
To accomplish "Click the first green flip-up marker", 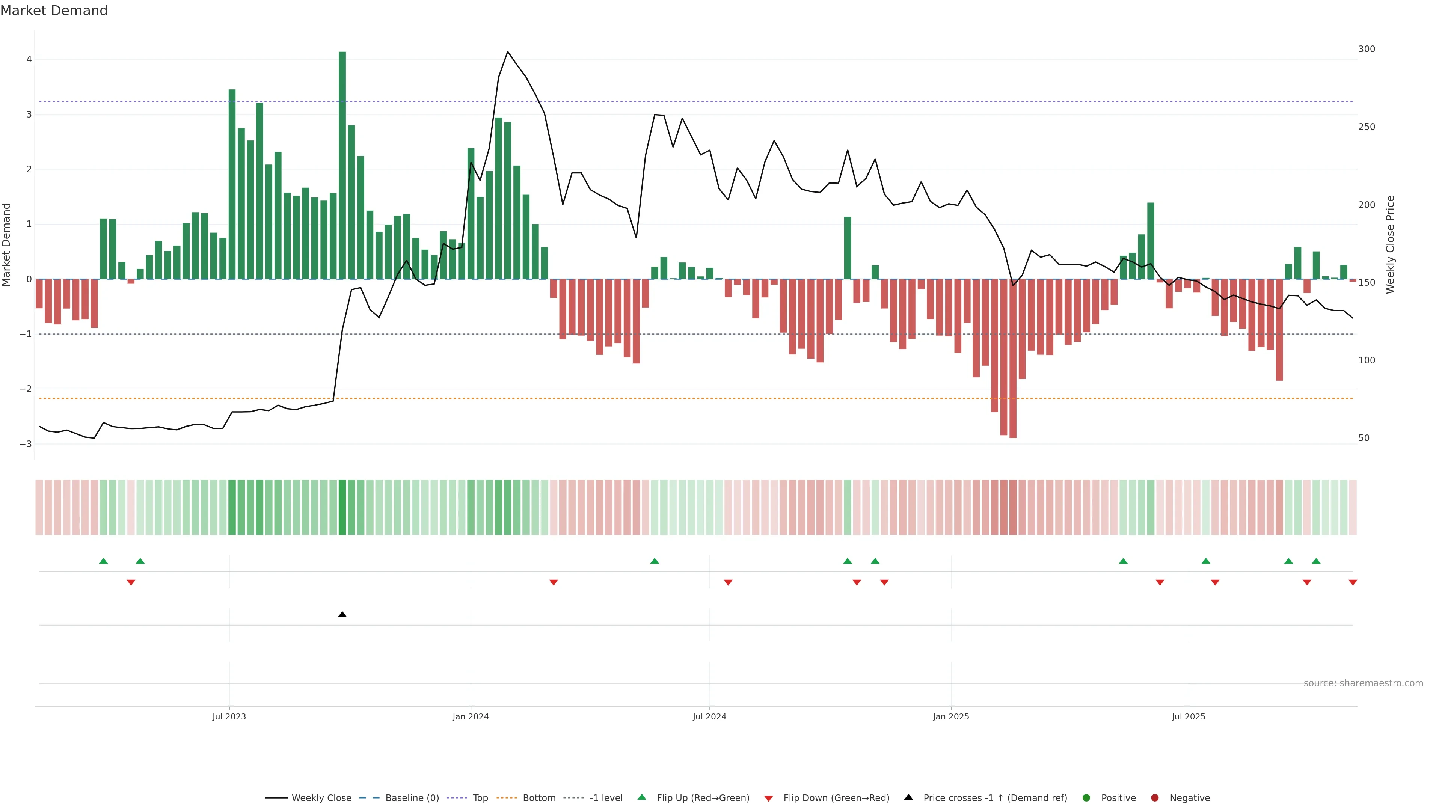I will pyautogui.click(x=104, y=561).
